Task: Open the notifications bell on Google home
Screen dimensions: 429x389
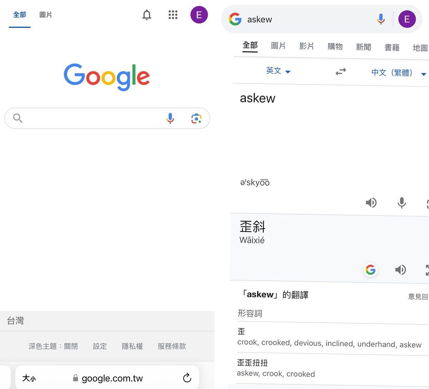Action: point(147,15)
